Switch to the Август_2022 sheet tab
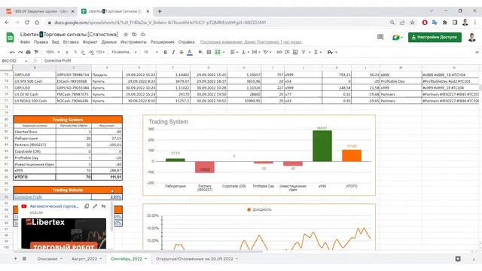 pyautogui.click(x=84, y=259)
